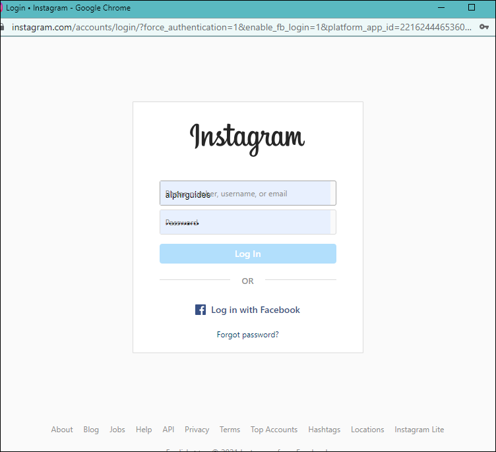The height and width of the screenshot is (452, 496).
Task: Minimize the Chrome window
Action: click(441, 8)
